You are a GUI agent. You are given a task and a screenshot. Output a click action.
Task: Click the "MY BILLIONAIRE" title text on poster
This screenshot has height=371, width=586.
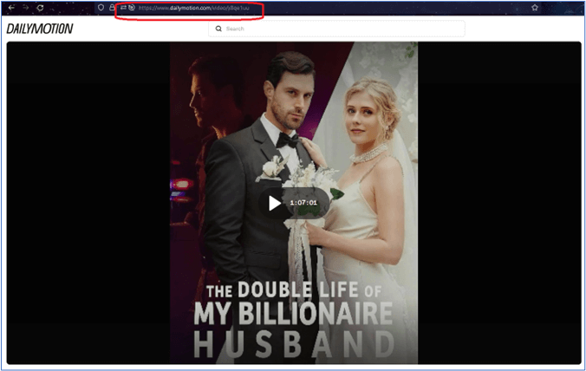293,313
